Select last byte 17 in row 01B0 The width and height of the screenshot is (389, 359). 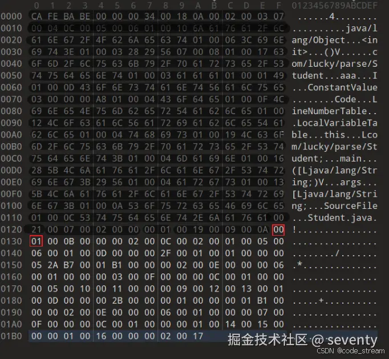point(198,336)
